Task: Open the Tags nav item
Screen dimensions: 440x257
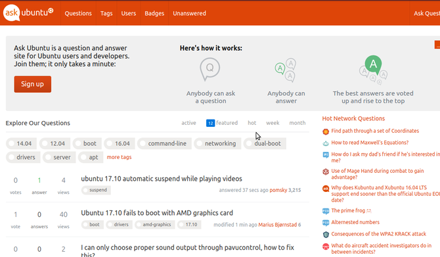Action: 106,13
